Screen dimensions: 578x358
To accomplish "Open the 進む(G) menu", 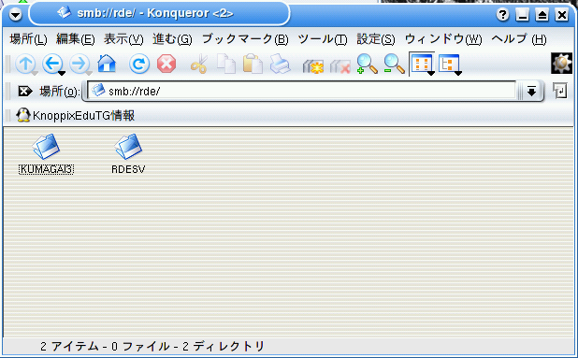I will coord(172,39).
